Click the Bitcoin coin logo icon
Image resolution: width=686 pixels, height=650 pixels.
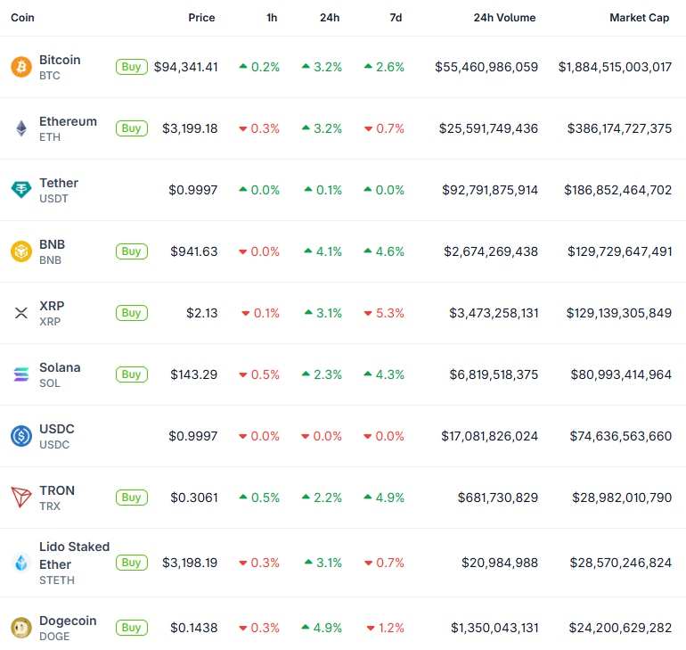tap(20, 67)
